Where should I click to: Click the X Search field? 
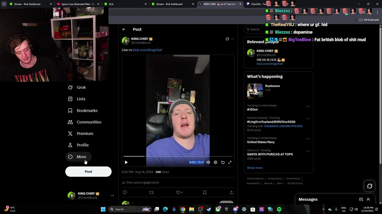pos(278,29)
